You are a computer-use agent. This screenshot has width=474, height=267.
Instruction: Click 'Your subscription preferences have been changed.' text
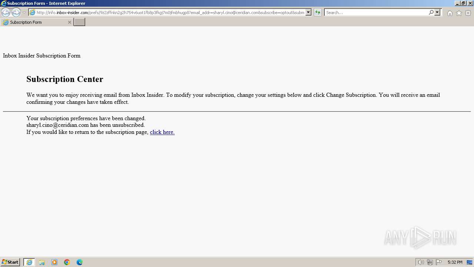pyautogui.click(x=86, y=118)
